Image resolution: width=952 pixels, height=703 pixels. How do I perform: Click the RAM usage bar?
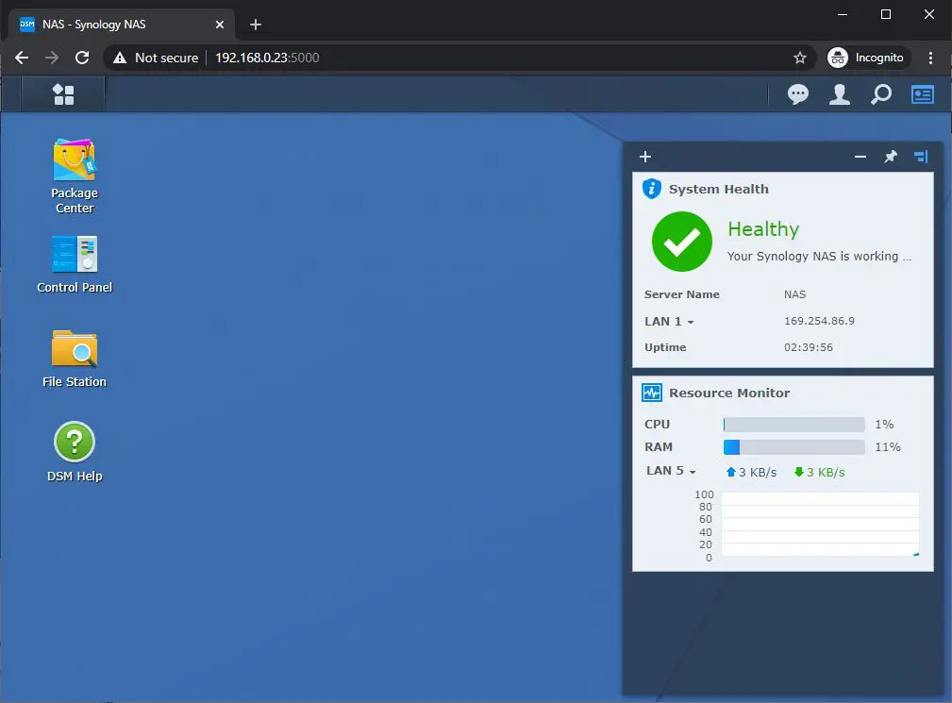(x=793, y=447)
